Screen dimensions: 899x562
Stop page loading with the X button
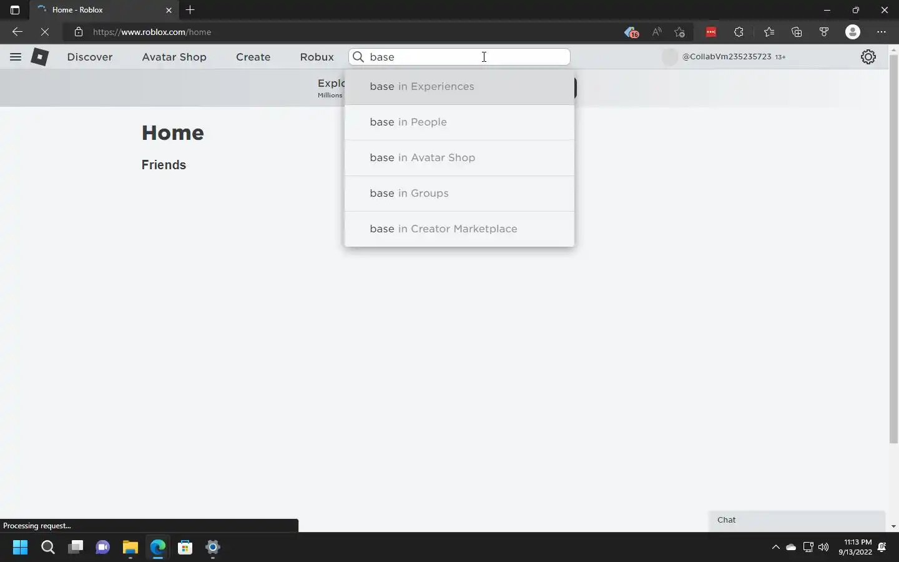45,32
